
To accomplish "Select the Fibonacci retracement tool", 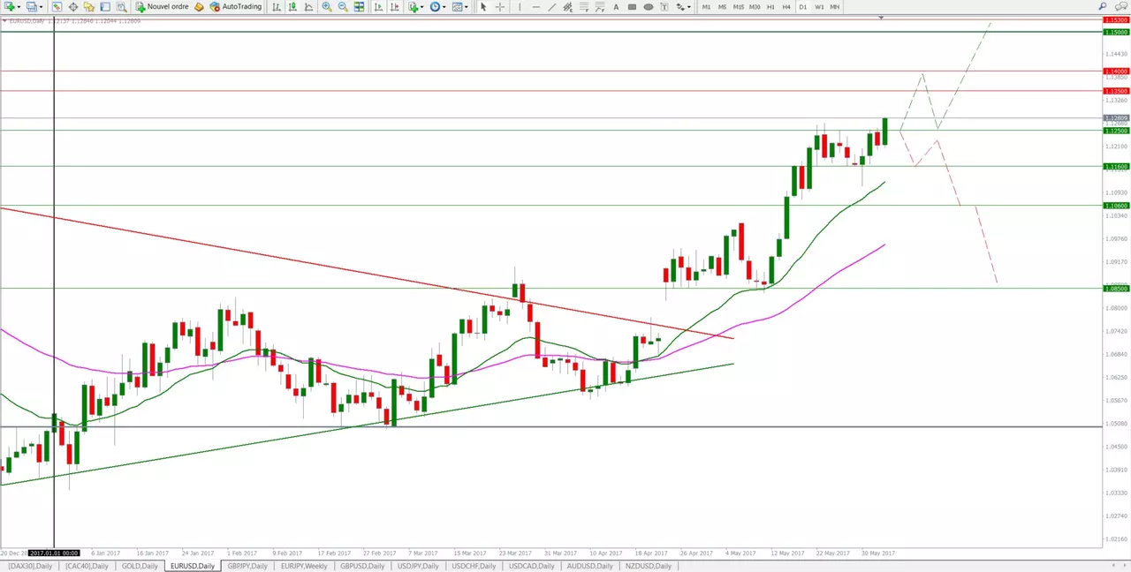I will click(x=584, y=6).
